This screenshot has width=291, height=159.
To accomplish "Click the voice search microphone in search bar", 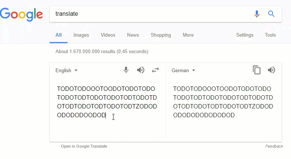I will point(257,14).
